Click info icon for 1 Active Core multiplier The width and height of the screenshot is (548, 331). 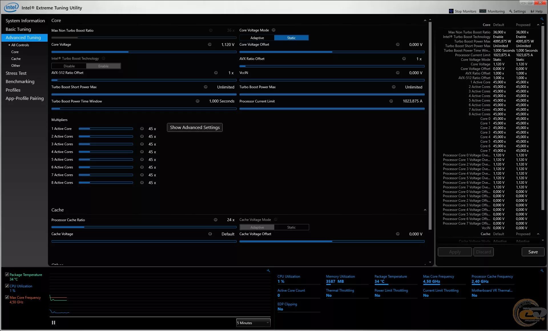pyautogui.click(x=142, y=129)
